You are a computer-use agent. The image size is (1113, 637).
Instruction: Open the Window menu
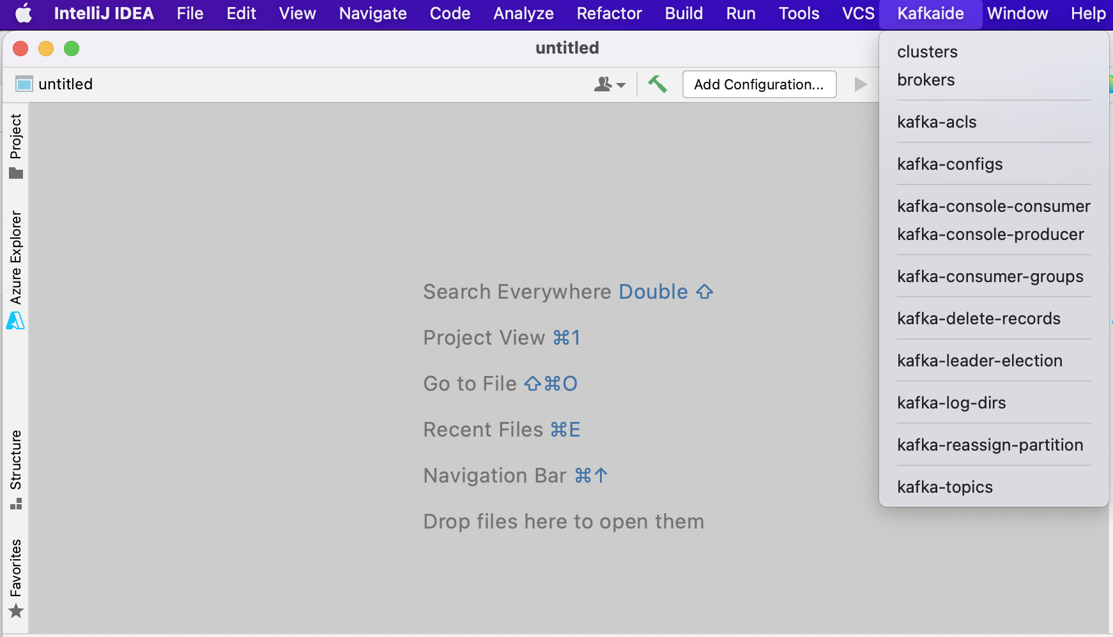point(1017,13)
